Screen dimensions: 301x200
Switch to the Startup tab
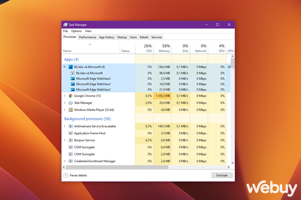[122, 37]
